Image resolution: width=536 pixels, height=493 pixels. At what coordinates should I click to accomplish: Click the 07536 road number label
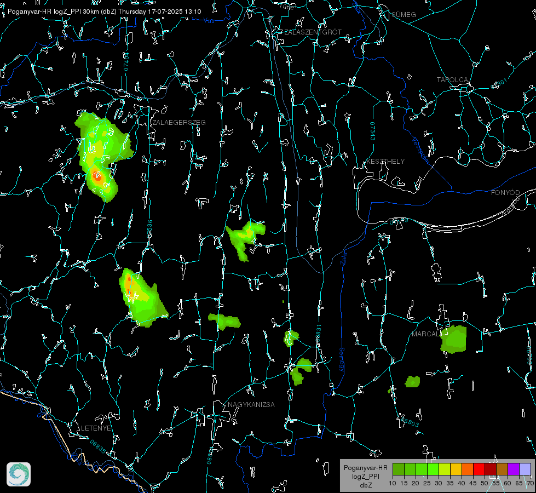coord(149,229)
